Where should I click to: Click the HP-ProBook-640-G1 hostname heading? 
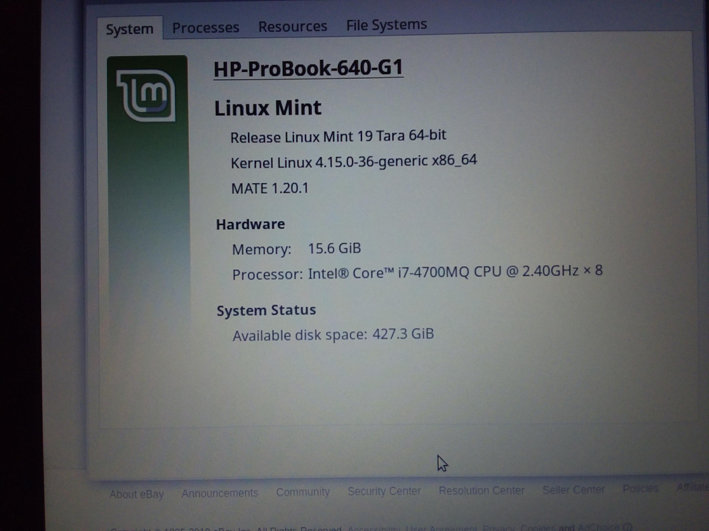[x=308, y=69]
